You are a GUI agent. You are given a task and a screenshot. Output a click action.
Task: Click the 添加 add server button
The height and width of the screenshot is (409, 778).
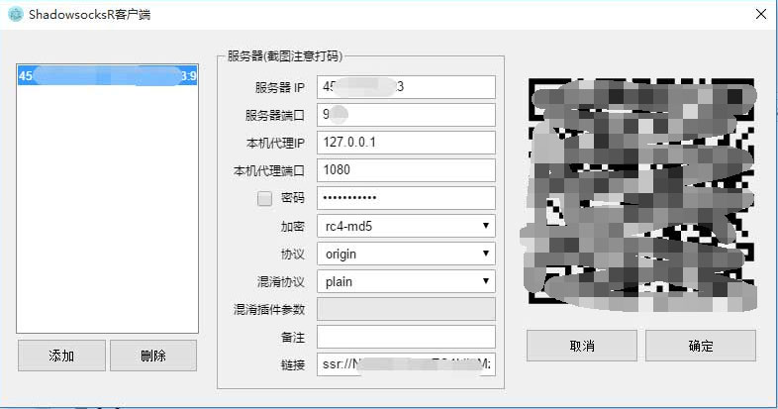pyautogui.click(x=61, y=356)
